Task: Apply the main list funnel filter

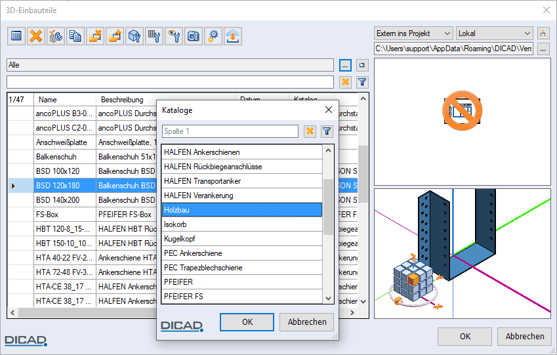Action: tap(362, 82)
